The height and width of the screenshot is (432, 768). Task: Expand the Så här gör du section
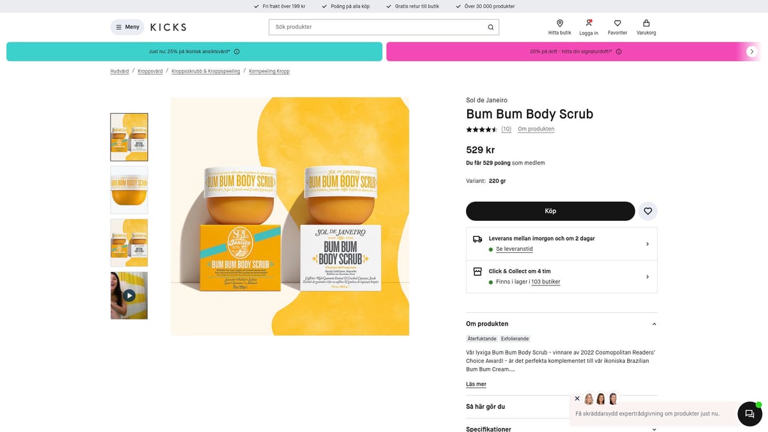[561, 406]
